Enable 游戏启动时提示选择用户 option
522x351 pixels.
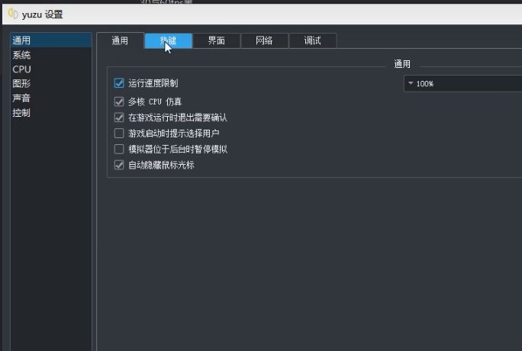click(119, 134)
